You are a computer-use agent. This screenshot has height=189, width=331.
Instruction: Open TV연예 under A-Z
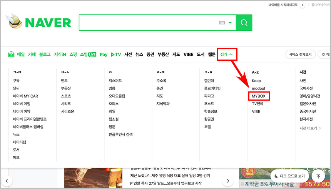coord(257,104)
